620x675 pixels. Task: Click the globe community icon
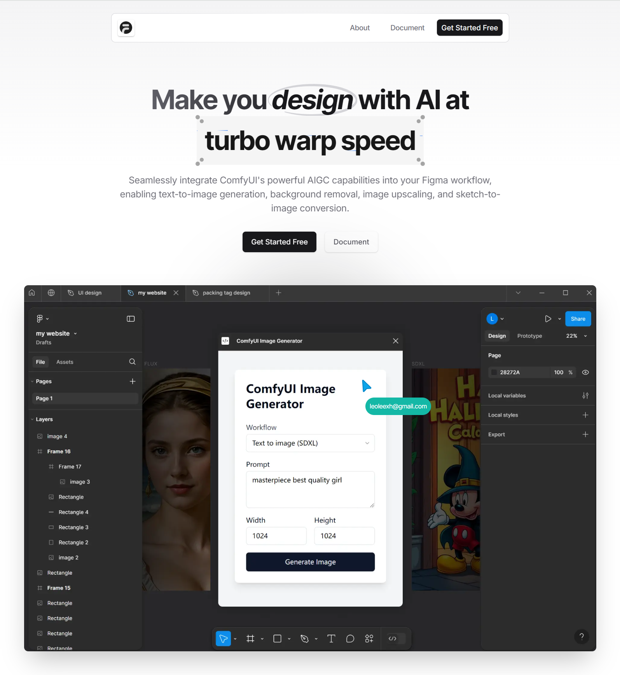(x=51, y=293)
